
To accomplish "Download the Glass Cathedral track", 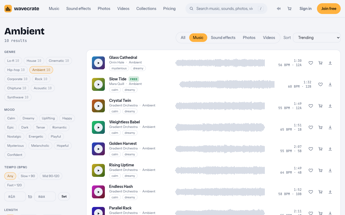I will [x=330, y=63].
